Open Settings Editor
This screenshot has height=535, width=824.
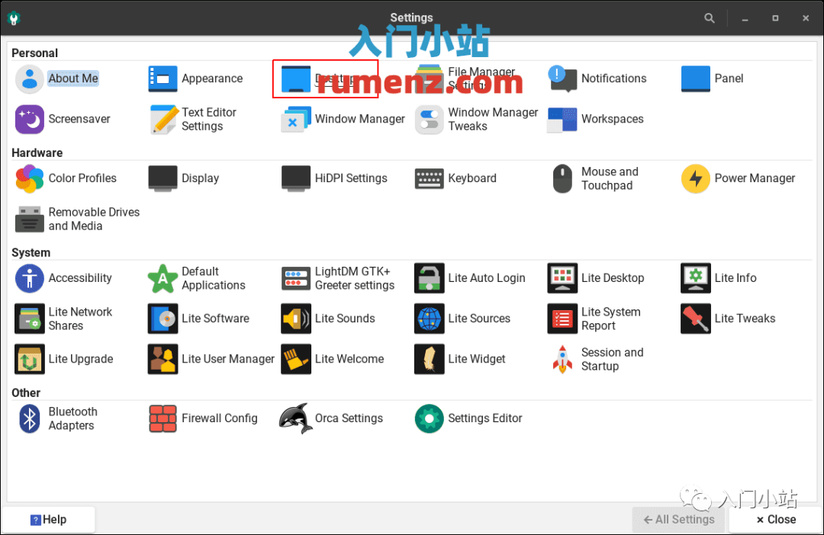click(x=468, y=418)
